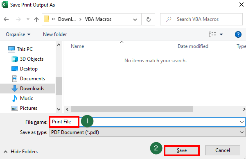Viewport: 246px width, 159px height.
Task: Open the Music folder
Action: 23,98
